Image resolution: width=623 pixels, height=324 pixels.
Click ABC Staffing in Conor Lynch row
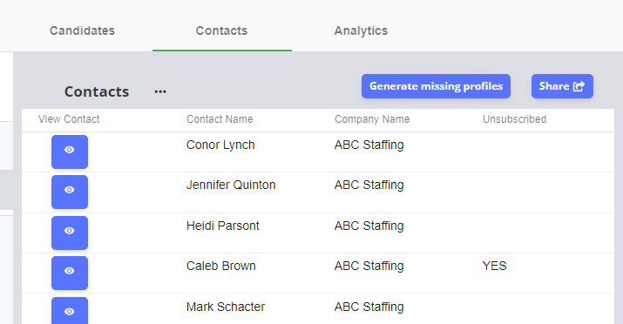coord(369,145)
